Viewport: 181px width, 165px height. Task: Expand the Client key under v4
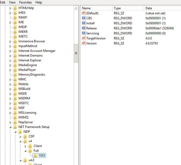pos(25,146)
